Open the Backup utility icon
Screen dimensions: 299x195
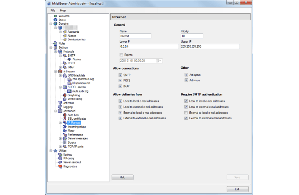click(60, 154)
